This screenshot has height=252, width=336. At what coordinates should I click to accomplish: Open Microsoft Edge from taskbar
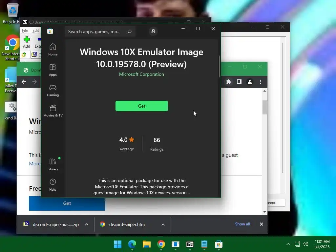point(132,244)
